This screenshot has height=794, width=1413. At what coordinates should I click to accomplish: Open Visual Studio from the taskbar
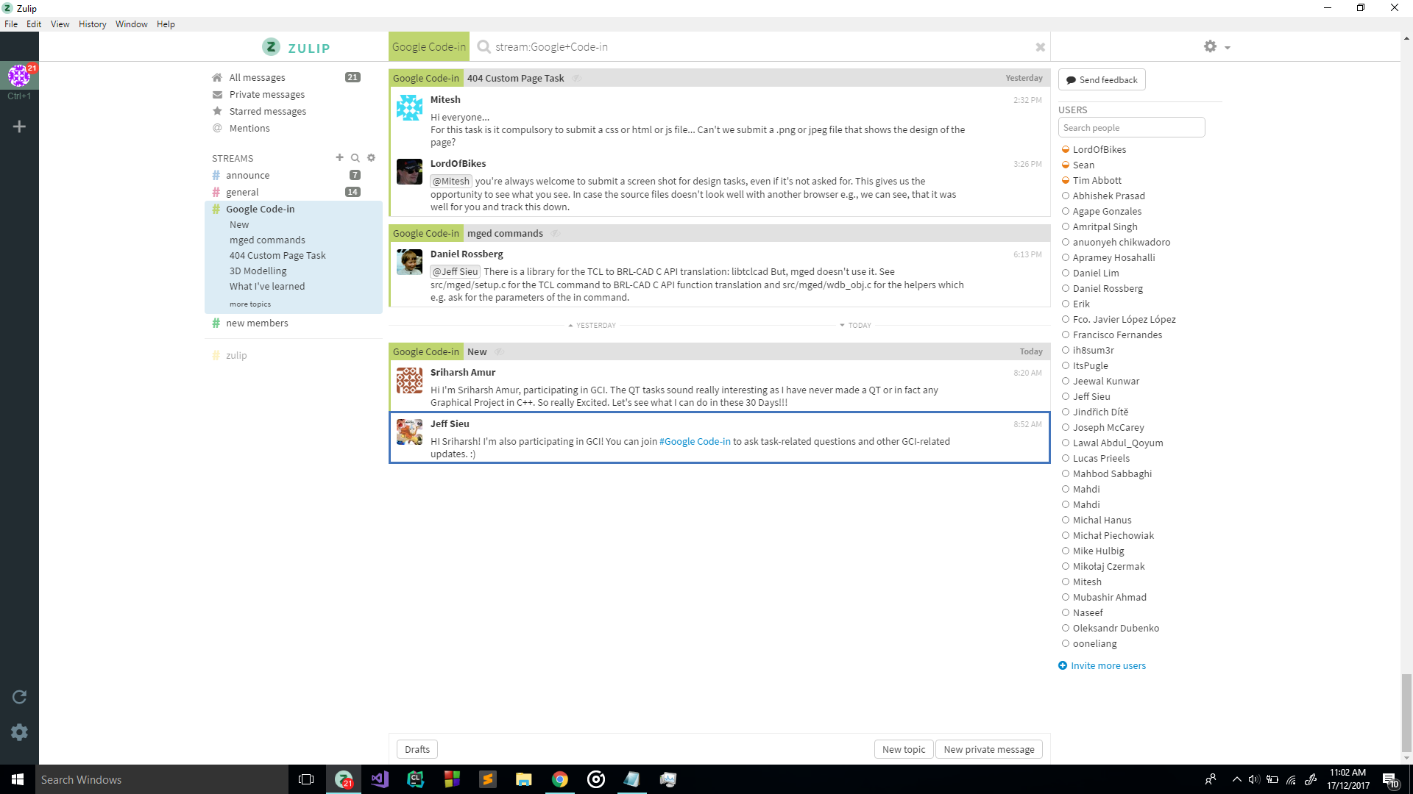pyautogui.click(x=380, y=779)
